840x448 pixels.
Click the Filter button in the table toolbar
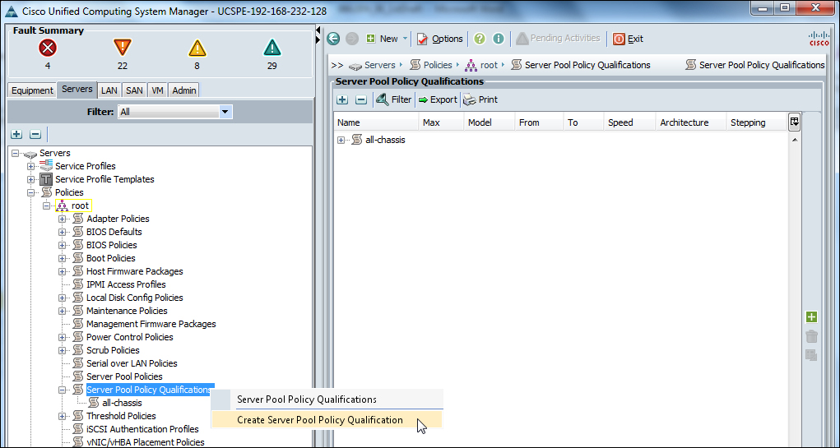point(394,99)
